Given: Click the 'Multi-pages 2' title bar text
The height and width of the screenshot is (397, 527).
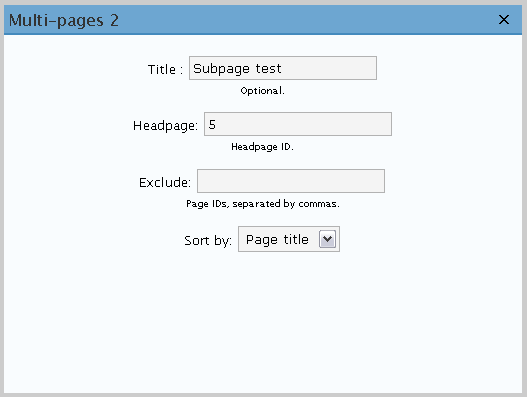Looking at the screenshot, I should pos(64,21).
